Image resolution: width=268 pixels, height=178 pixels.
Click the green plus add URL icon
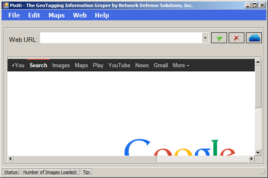(x=219, y=38)
